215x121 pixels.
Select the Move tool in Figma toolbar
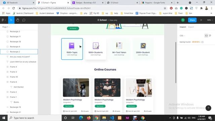pos(11,20)
